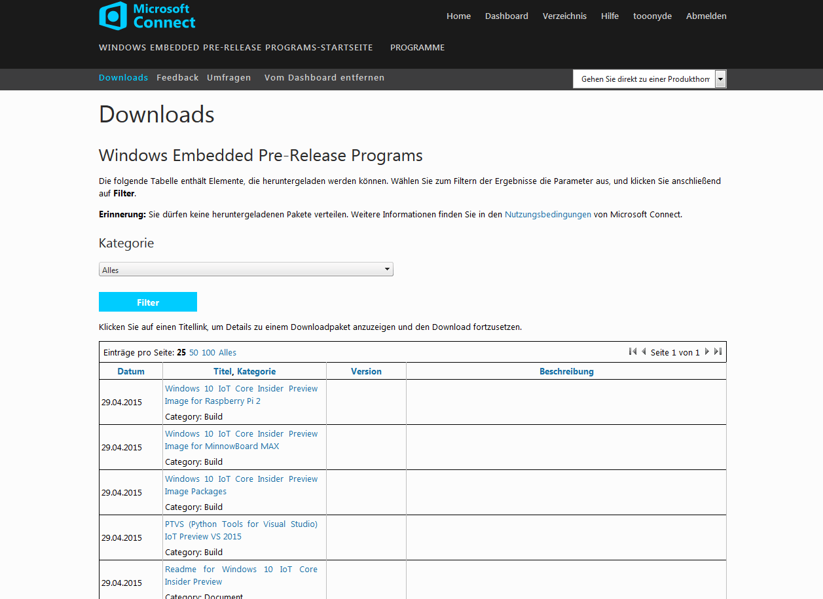Open the Nutzungsbedingungen link
Image resolution: width=823 pixels, height=599 pixels.
pyautogui.click(x=548, y=214)
